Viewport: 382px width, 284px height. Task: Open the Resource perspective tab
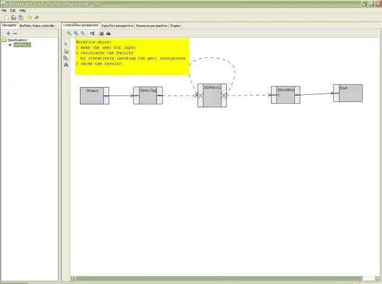click(151, 26)
